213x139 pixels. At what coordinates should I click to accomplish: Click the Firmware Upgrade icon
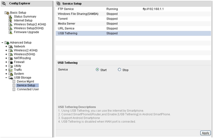10,32
